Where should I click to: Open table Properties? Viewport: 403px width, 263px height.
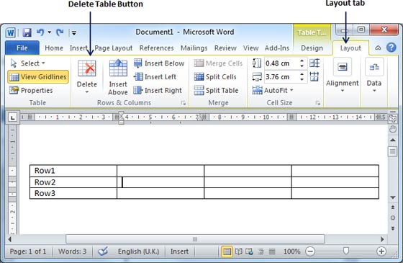(x=31, y=90)
